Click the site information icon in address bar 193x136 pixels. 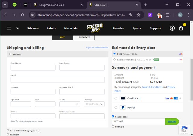click(33, 15)
